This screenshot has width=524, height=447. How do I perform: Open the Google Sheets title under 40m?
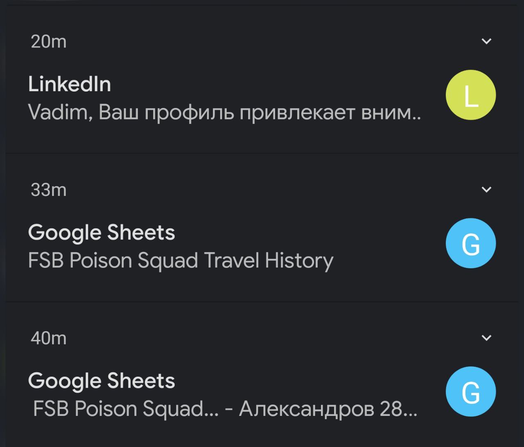[x=102, y=381]
